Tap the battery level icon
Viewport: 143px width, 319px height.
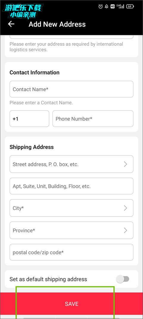click(130, 7)
